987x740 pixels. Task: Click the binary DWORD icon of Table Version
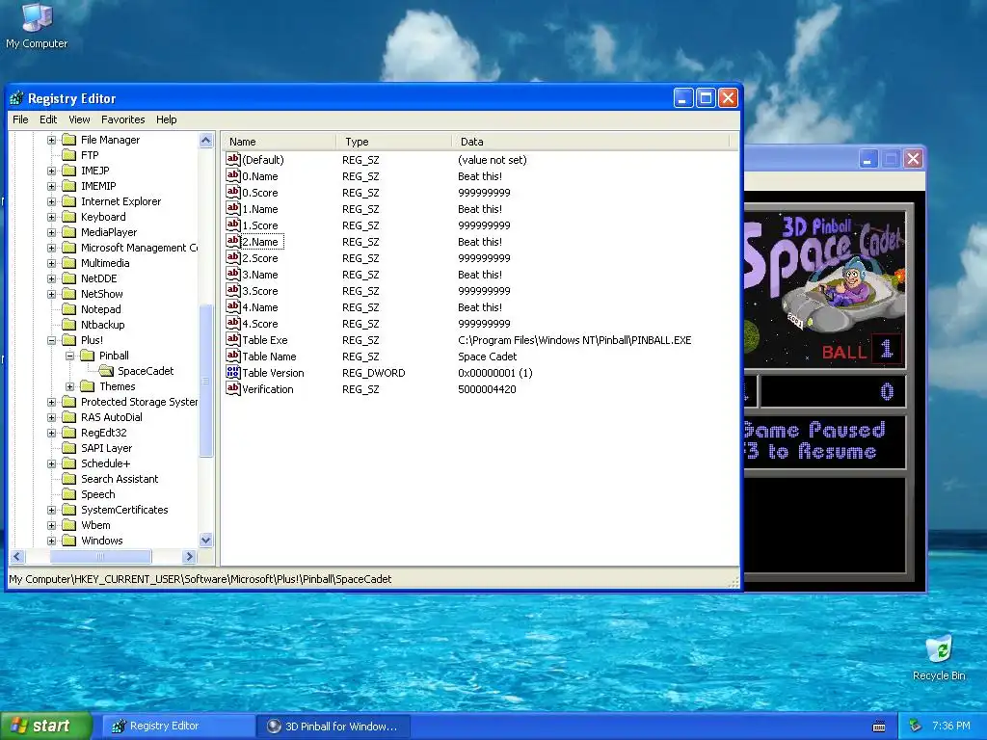coord(233,372)
